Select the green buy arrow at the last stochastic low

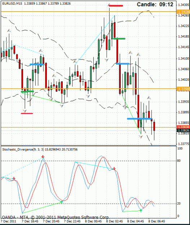coord(141,211)
